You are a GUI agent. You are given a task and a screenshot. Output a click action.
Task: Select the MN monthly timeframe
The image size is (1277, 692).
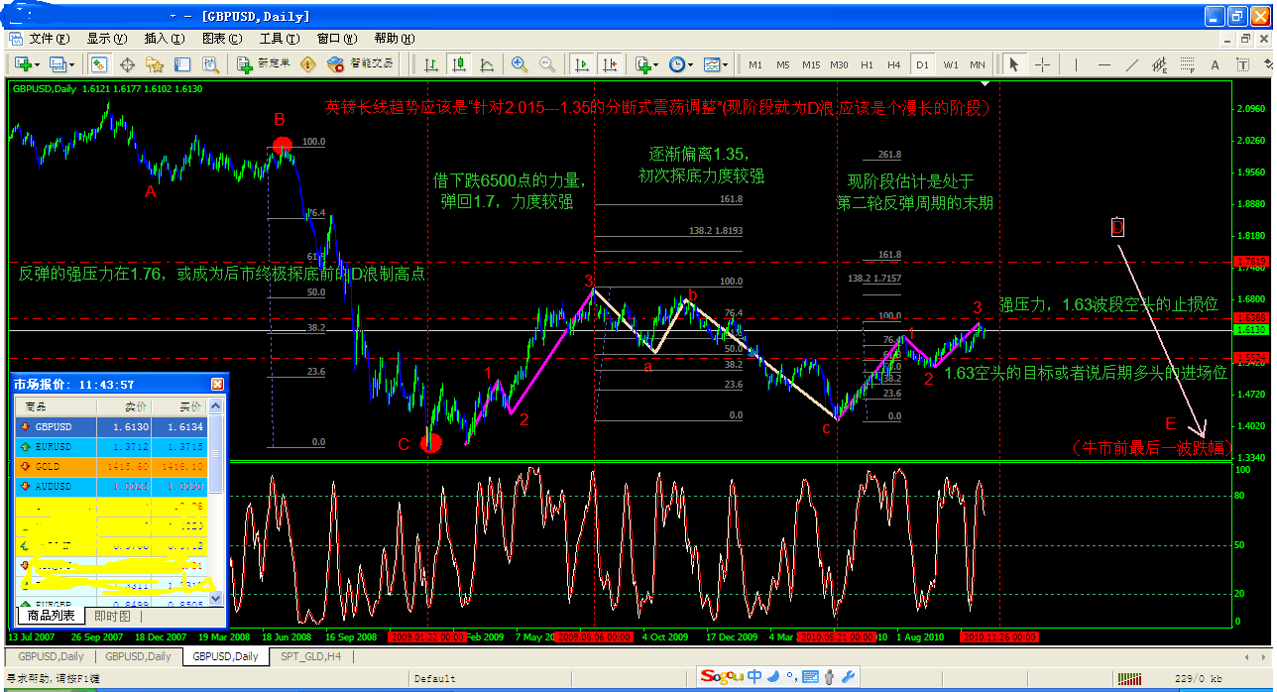click(x=978, y=64)
